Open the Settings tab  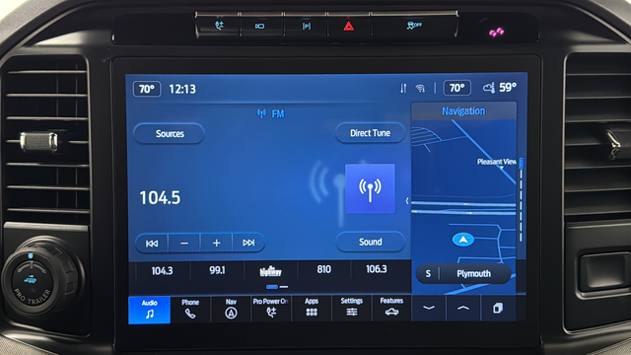[x=352, y=307]
